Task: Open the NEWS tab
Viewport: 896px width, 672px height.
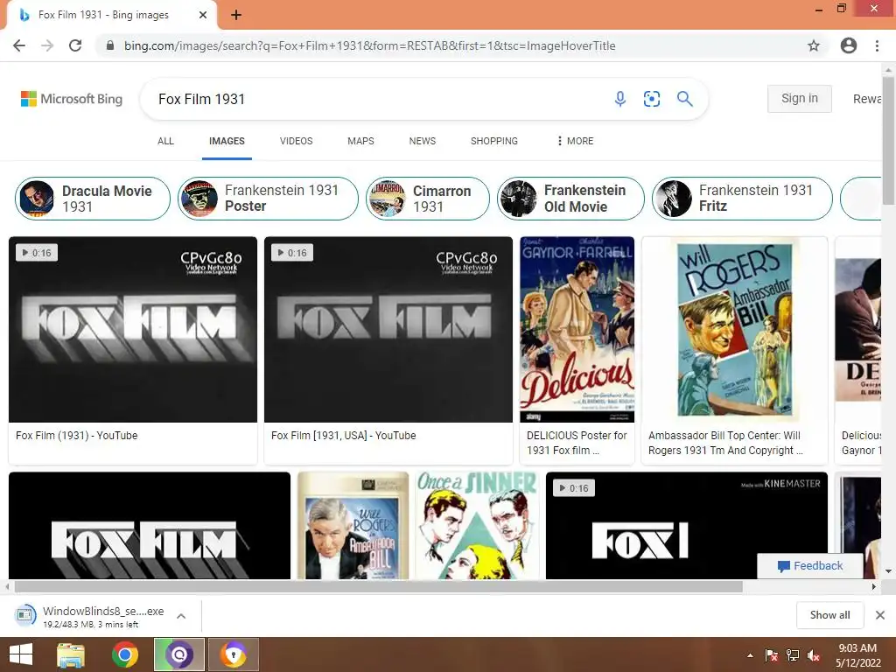Action: point(423,141)
